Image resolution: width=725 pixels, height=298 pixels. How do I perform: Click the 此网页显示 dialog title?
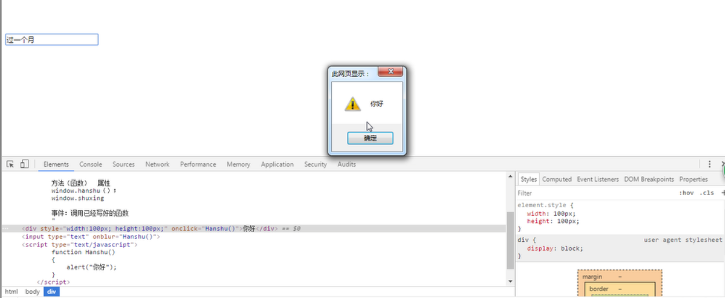click(350, 74)
